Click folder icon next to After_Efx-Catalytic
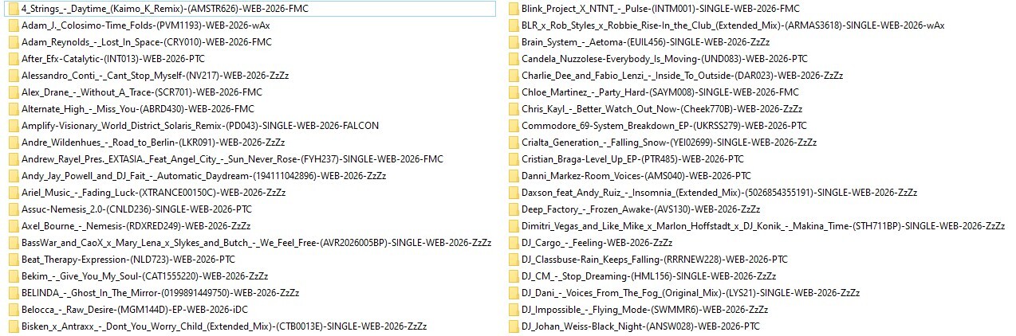Viewport: 1016px width, 336px height. click(13, 59)
